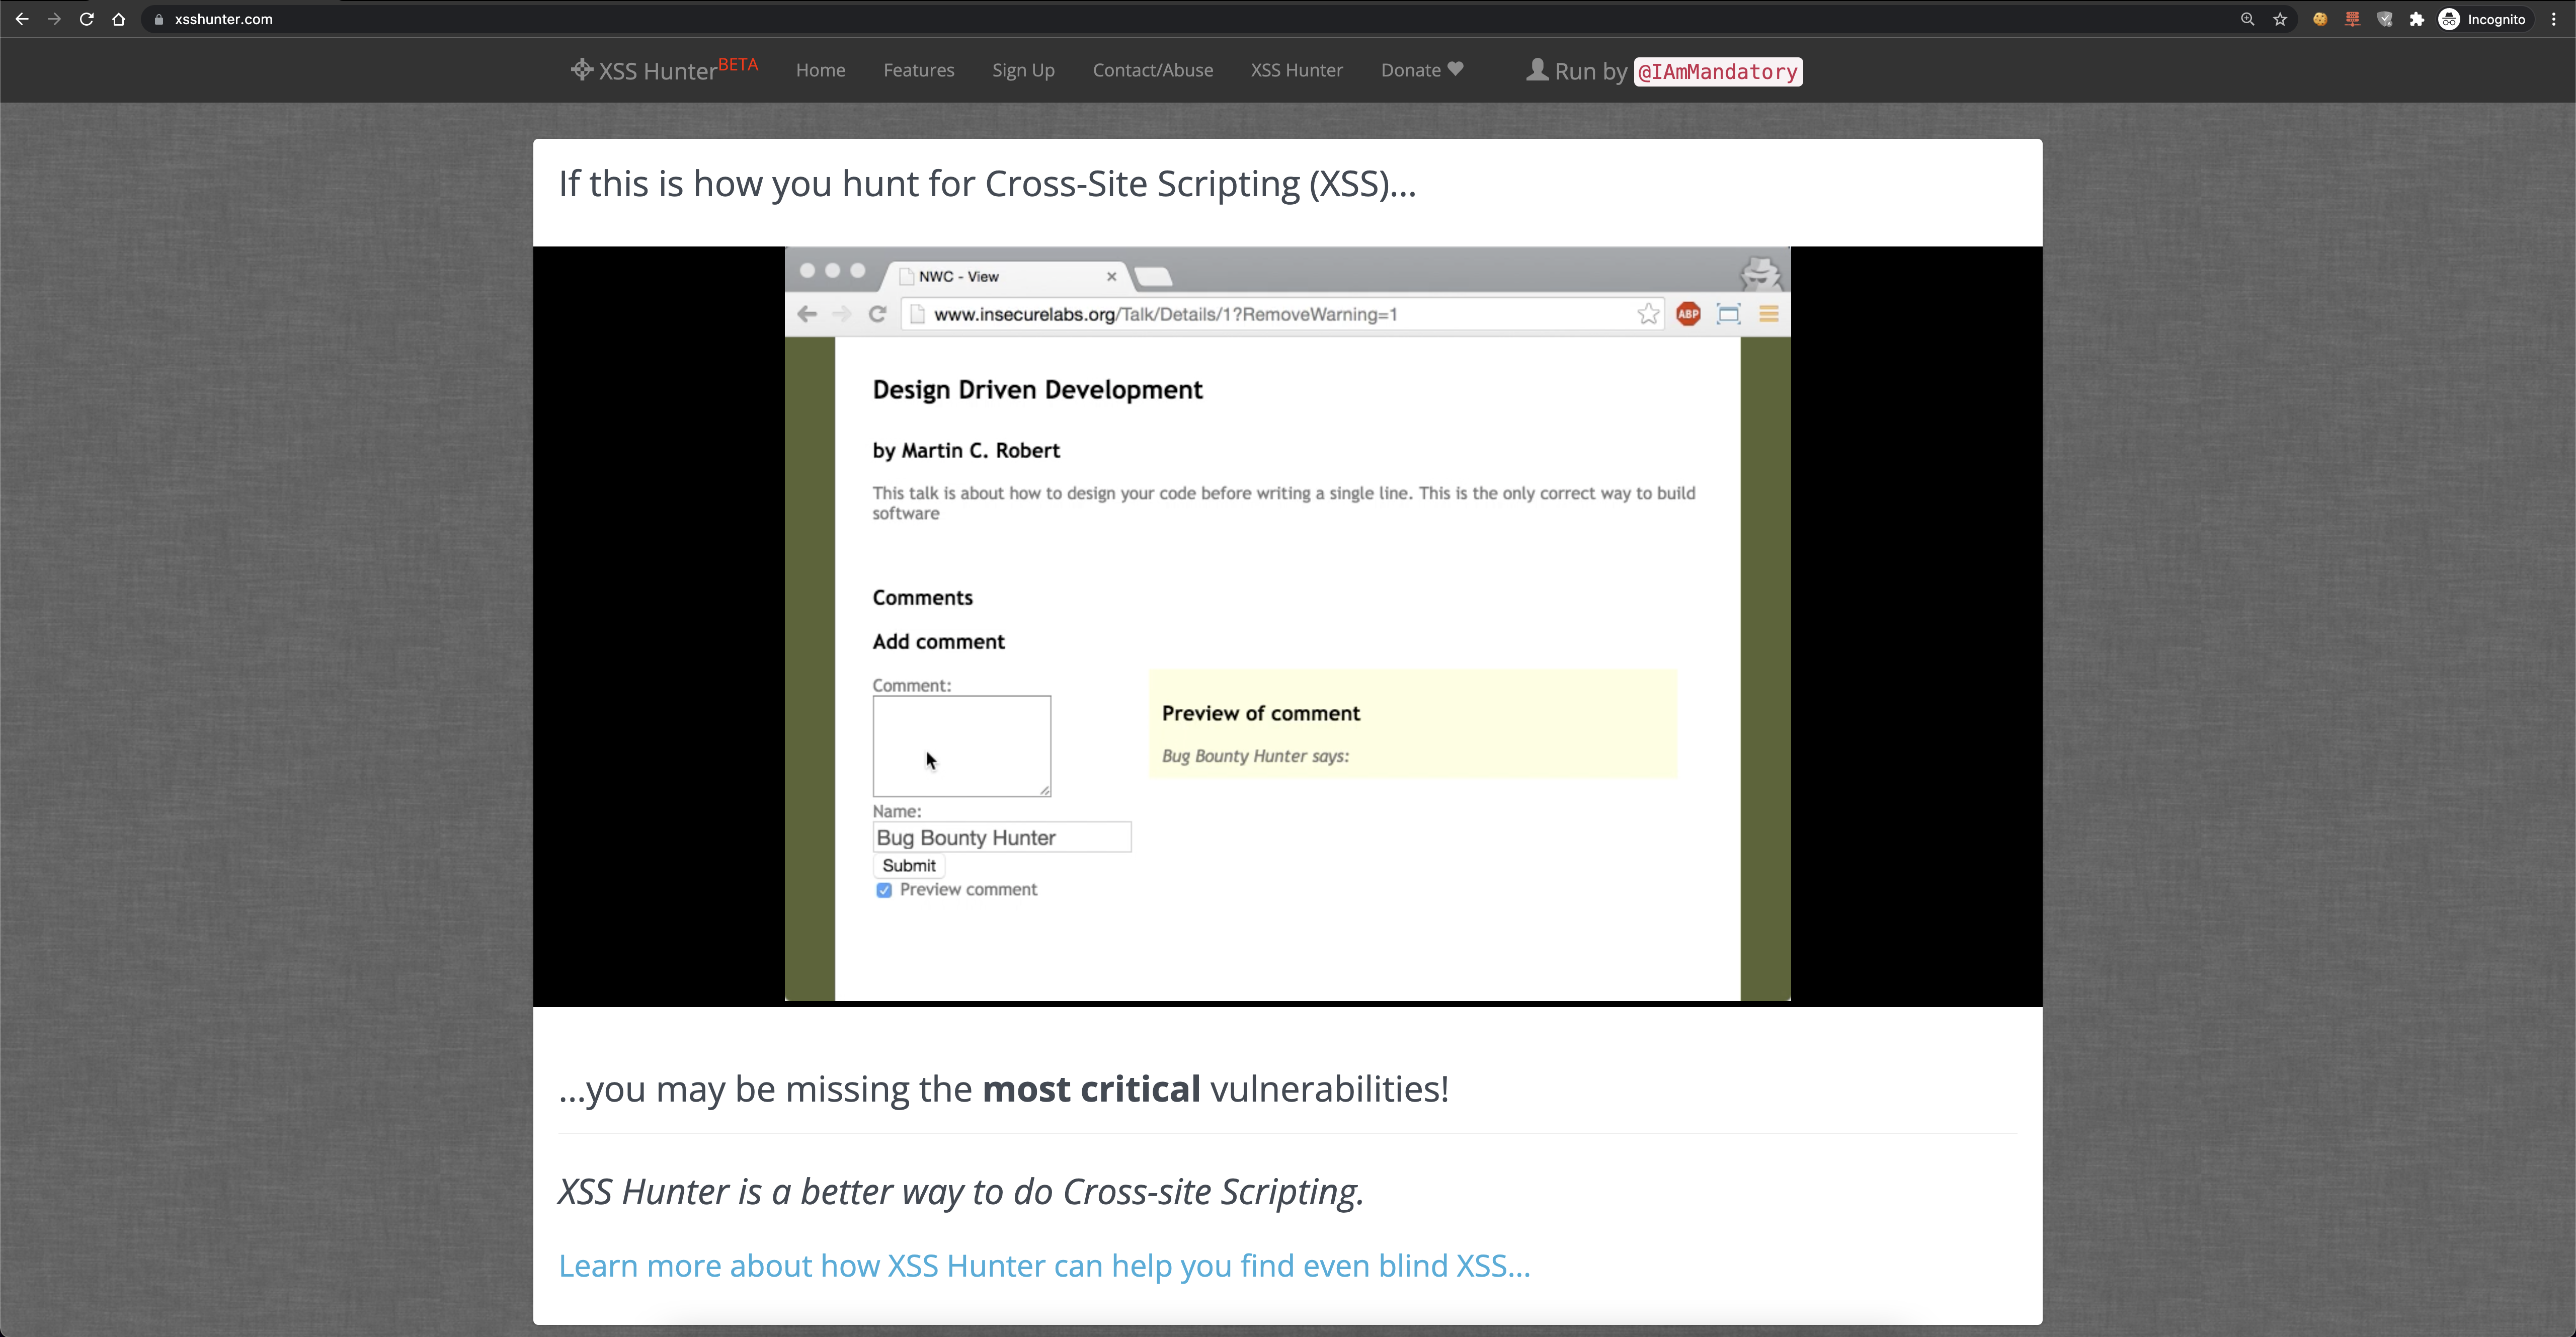The width and height of the screenshot is (2576, 1337).
Task: Open the Contact/Abuse page
Action: click(x=1152, y=70)
